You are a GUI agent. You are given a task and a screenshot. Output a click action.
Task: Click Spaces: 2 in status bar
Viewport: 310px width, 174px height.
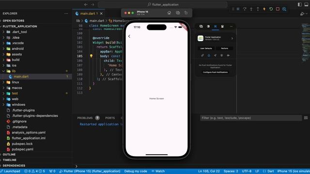pos(231,171)
